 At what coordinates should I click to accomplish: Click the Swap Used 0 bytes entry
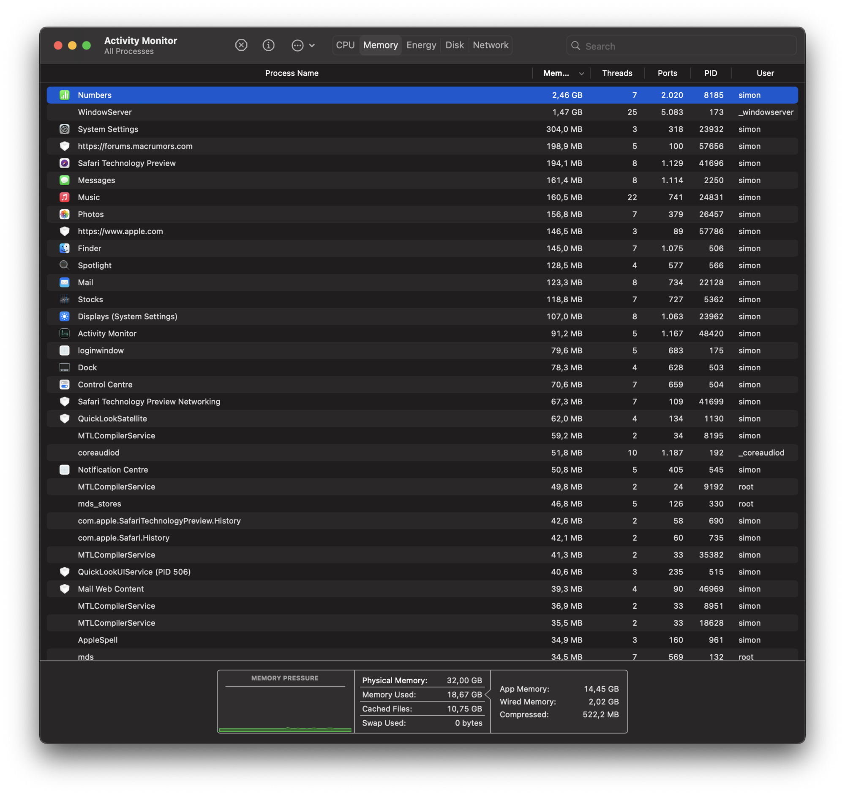[422, 723]
